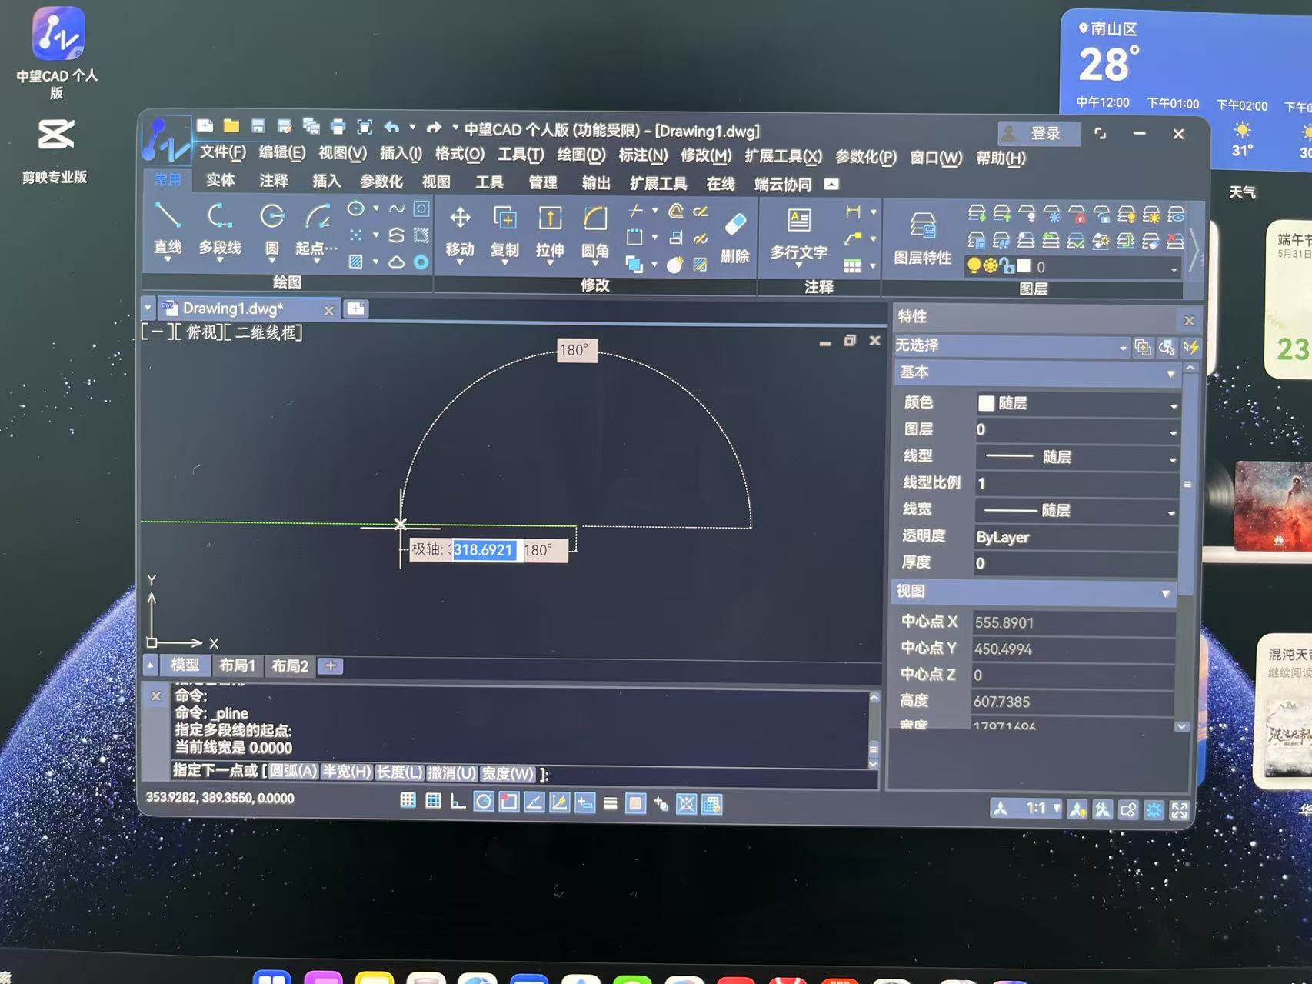
Task: Click the delete layer icon with red X
Action: 1175,241
